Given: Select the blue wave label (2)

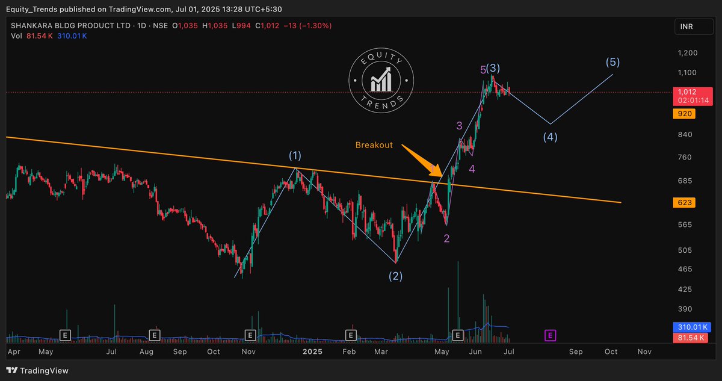Looking at the screenshot, I should [395, 277].
